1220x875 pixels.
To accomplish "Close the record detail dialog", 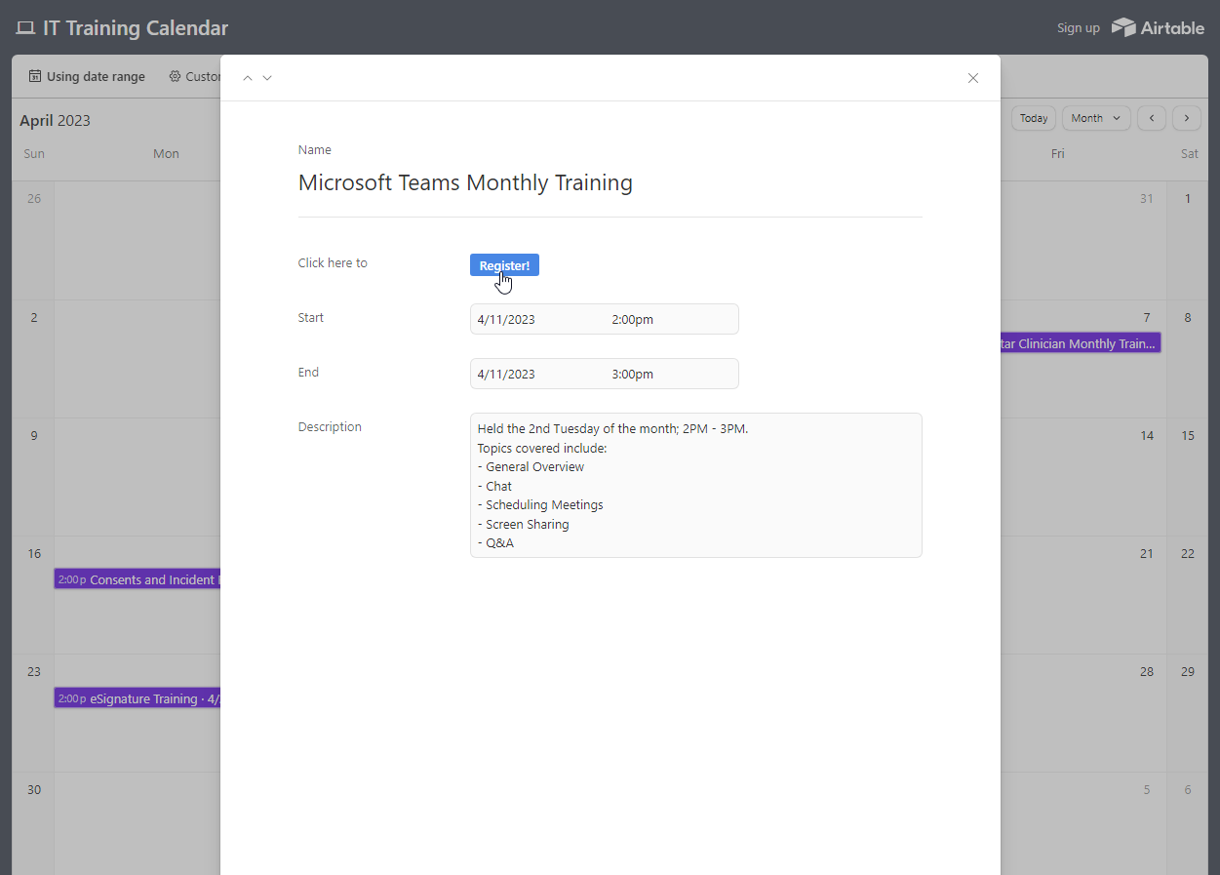I will tap(972, 78).
